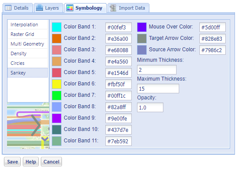Click the Cancel button
This screenshot has height=170, width=242.
pyautogui.click(x=51, y=162)
